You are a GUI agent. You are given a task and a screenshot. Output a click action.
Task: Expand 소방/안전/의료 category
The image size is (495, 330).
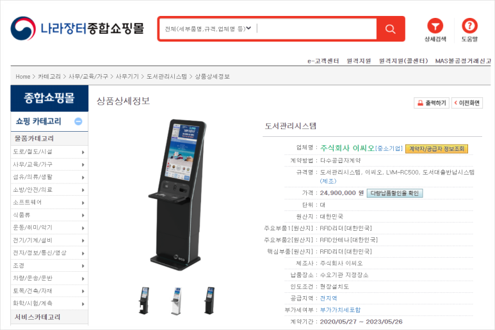49,190
